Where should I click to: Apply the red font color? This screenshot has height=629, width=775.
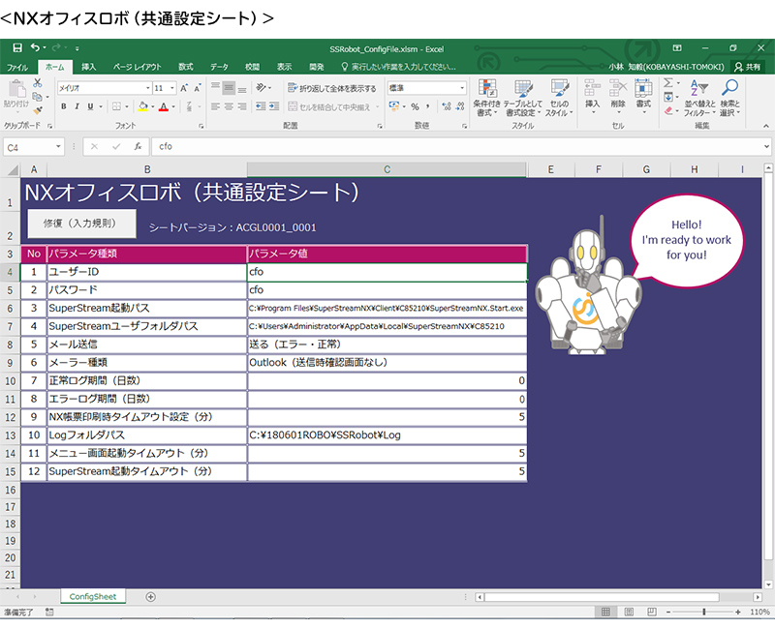coord(164,106)
